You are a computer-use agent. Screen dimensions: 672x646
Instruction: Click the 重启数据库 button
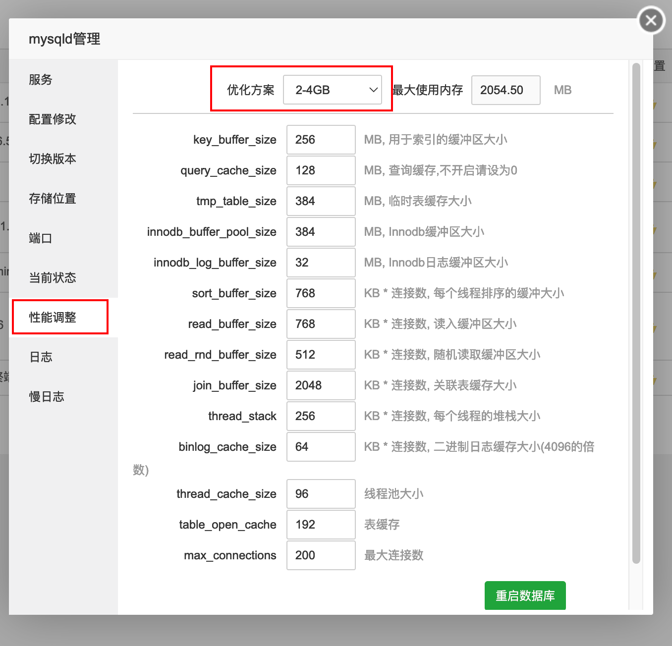tap(525, 595)
